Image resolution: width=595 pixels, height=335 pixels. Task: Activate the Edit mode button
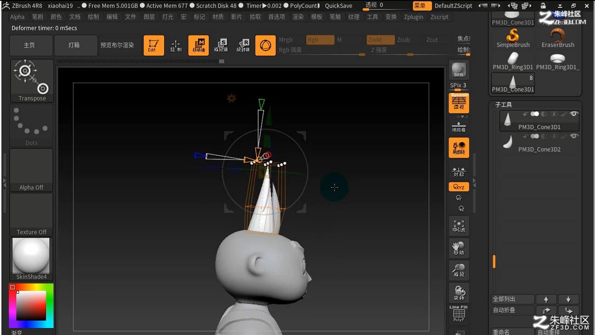tap(154, 46)
